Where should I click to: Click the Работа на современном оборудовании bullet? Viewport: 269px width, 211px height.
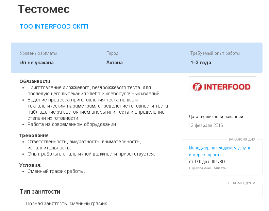(72, 124)
